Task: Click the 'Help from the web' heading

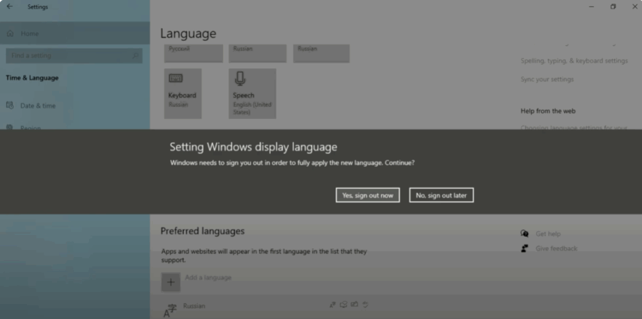Action: pos(548,111)
